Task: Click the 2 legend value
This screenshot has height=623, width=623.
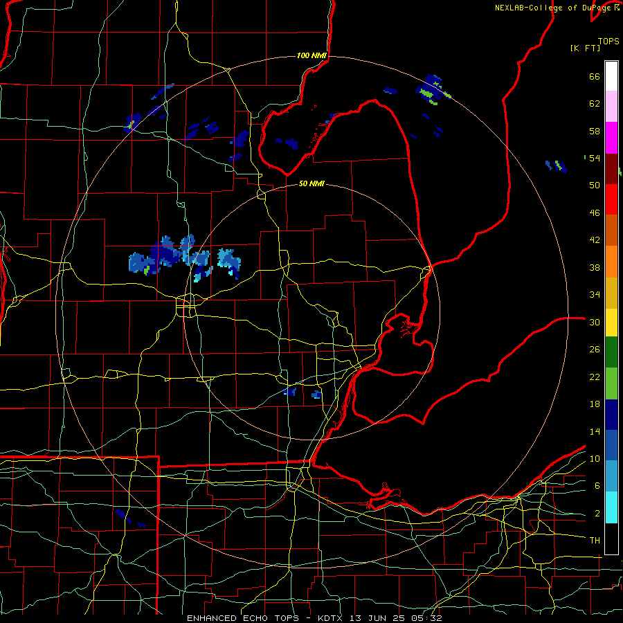Action: point(597,514)
